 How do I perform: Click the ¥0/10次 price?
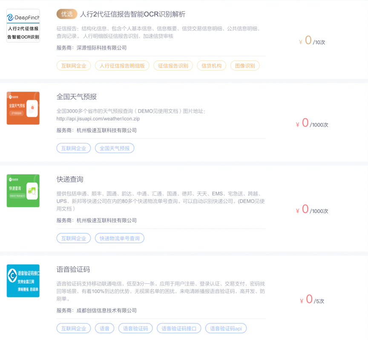click(312, 41)
